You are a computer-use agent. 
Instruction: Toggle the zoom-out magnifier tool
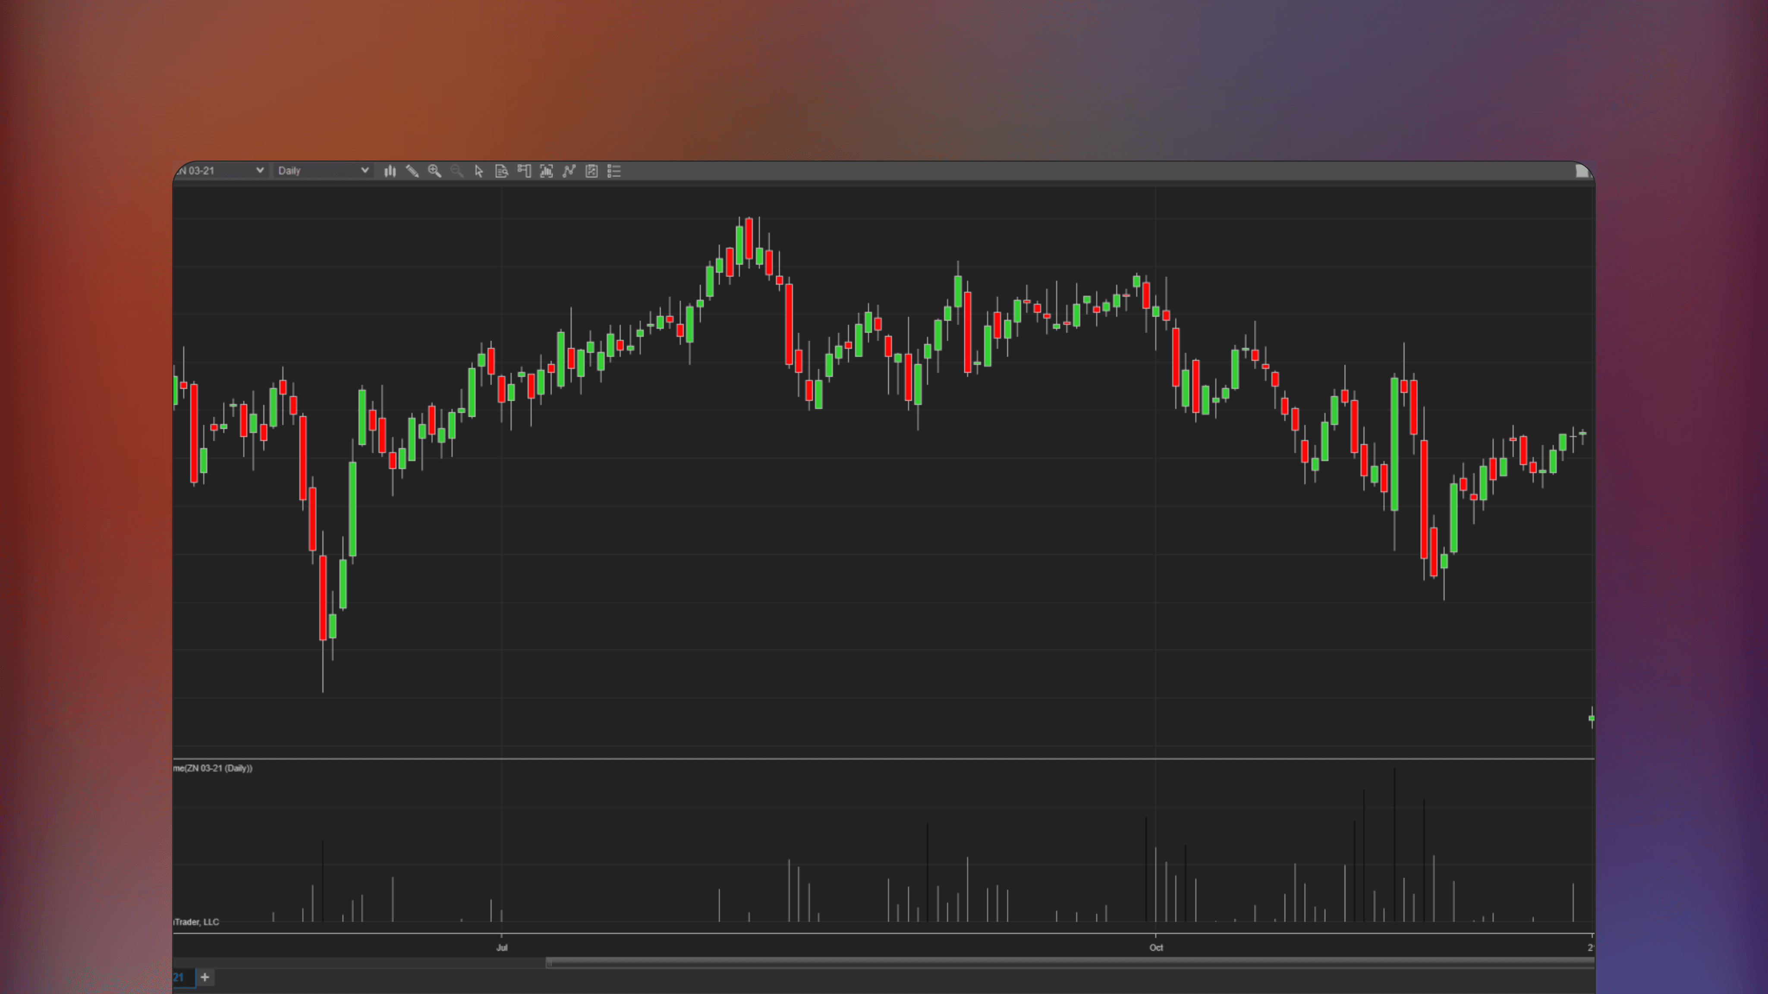pos(457,171)
